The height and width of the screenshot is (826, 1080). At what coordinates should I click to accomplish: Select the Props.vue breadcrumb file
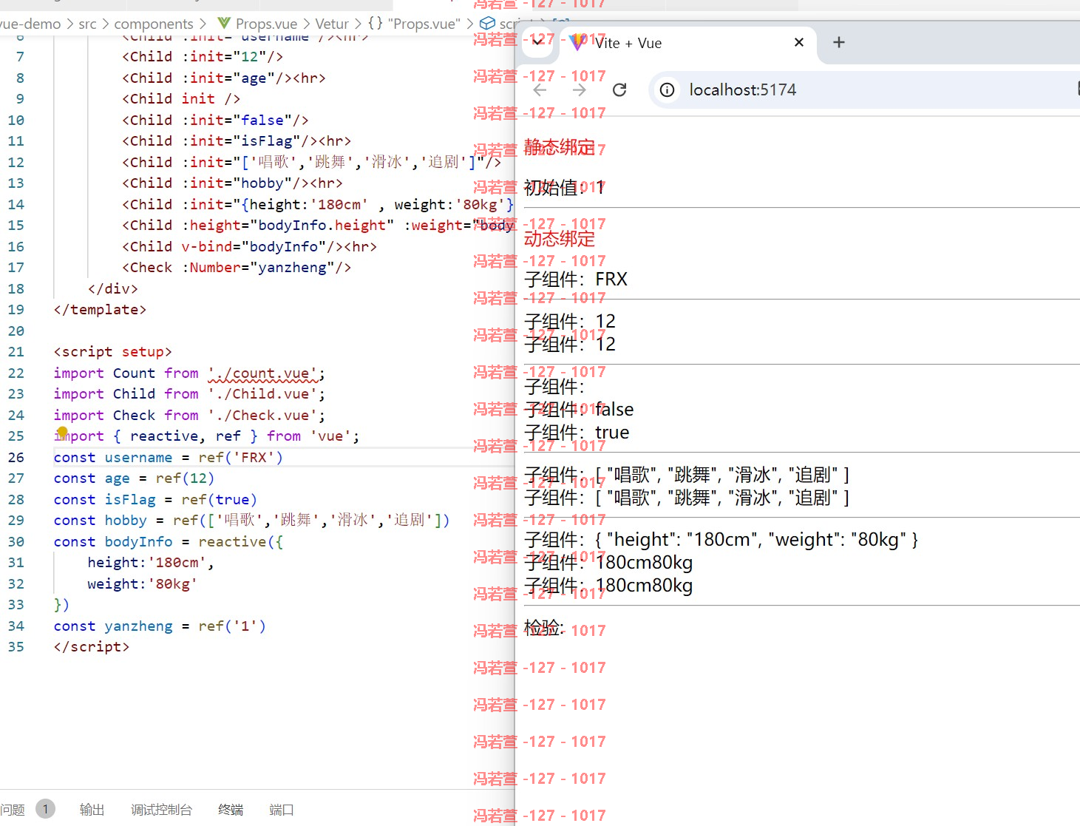(x=266, y=24)
